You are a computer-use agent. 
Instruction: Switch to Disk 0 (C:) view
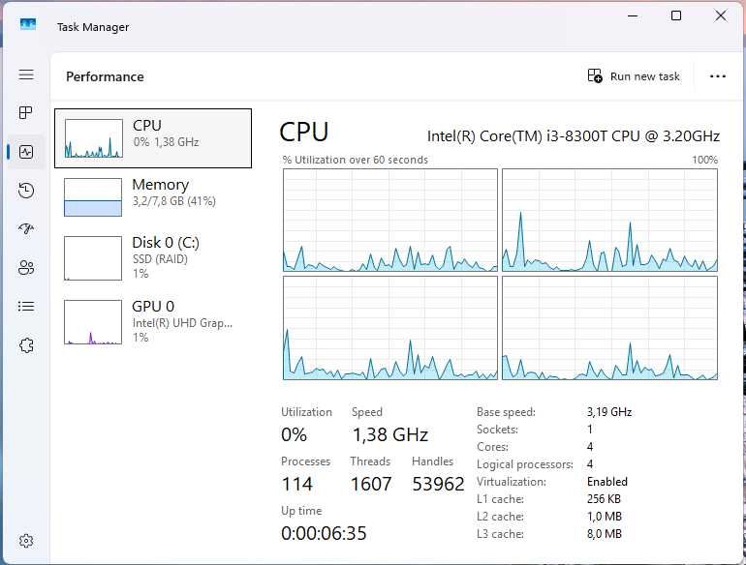coord(153,255)
